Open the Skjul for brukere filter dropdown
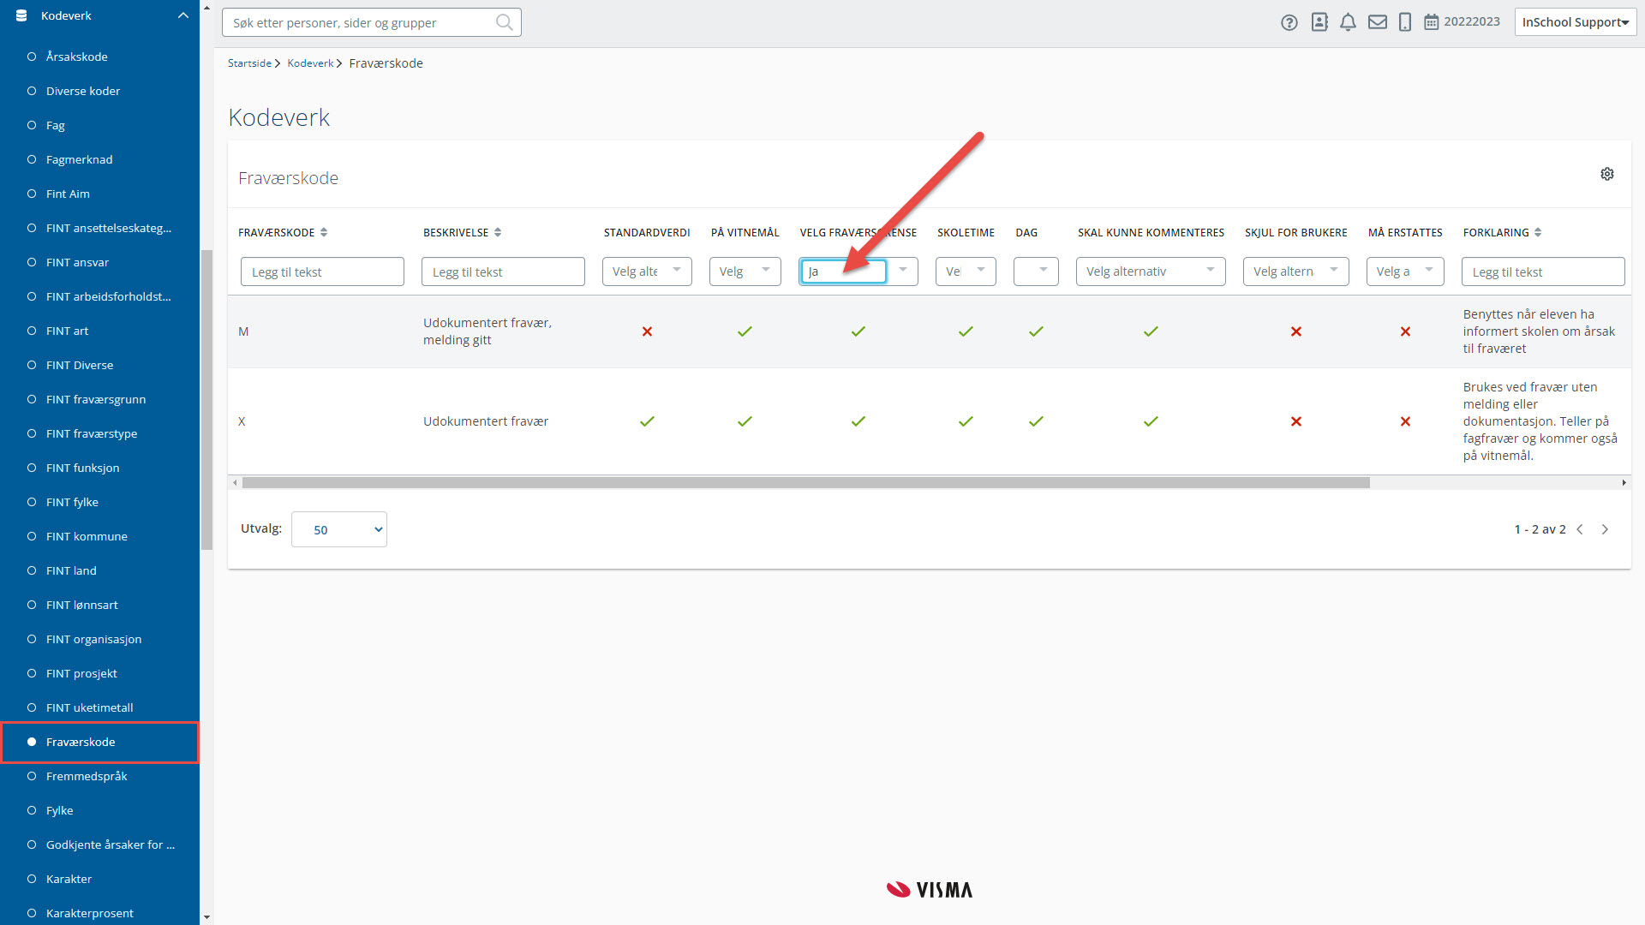This screenshot has width=1645, height=925. coord(1296,272)
